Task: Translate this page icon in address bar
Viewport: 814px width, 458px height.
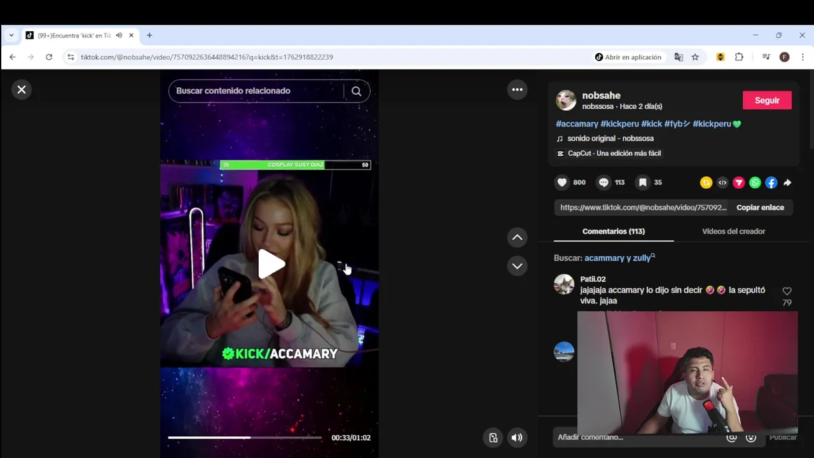Action: click(x=679, y=57)
